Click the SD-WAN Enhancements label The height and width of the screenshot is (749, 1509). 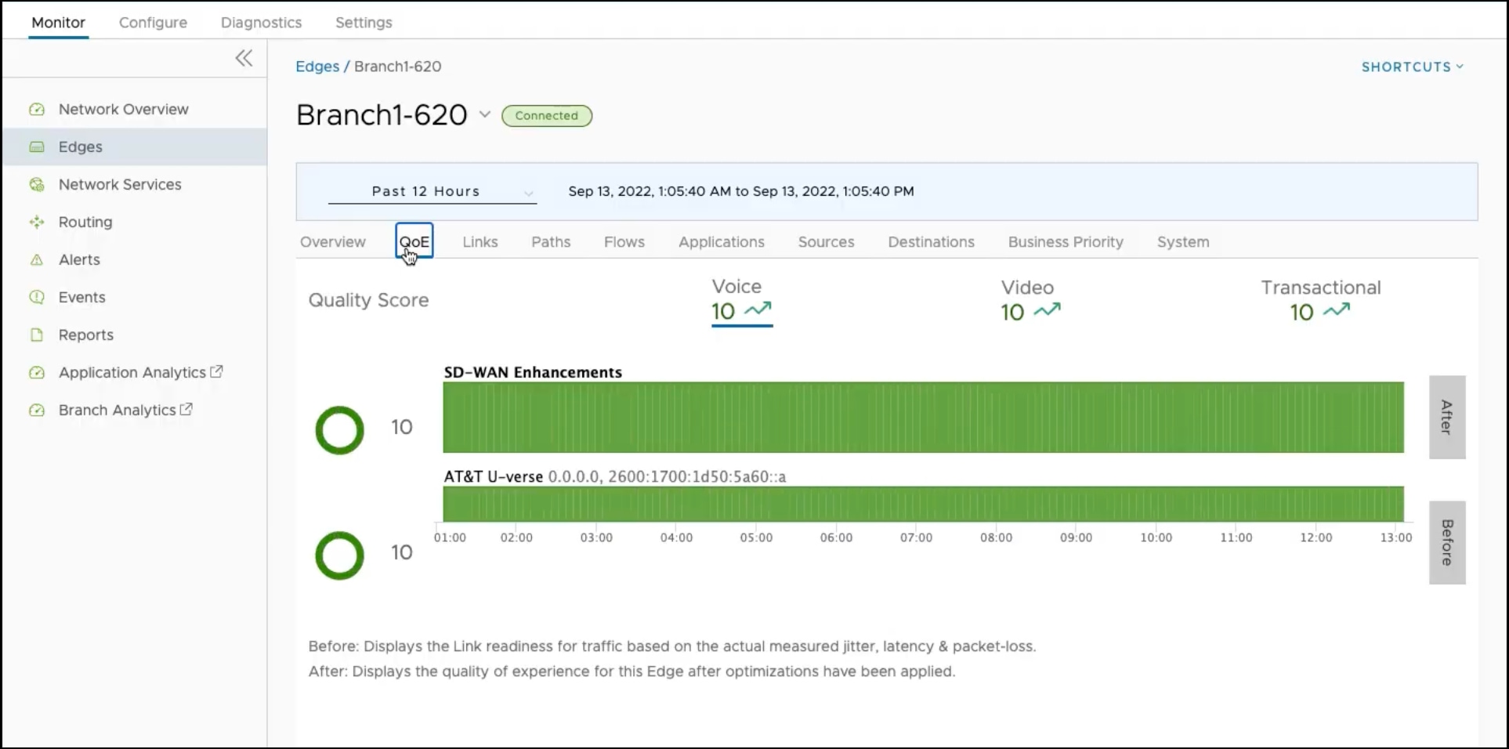533,372
